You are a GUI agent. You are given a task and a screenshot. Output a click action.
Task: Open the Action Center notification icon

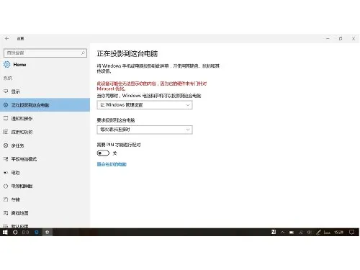(x=352, y=232)
